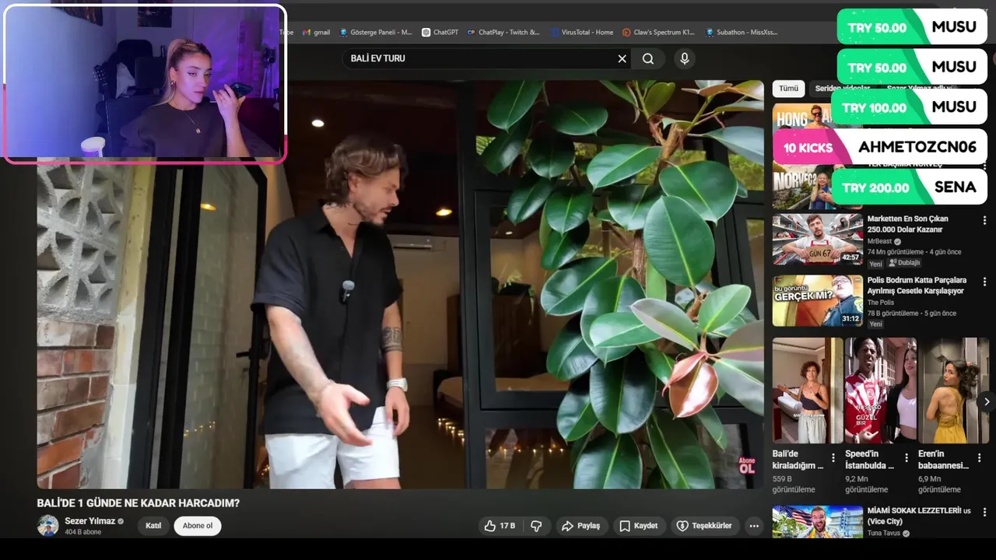This screenshot has height=560, width=996.
Task: Like the video with the thumbs-up icon
Action: tap(490, 526)
